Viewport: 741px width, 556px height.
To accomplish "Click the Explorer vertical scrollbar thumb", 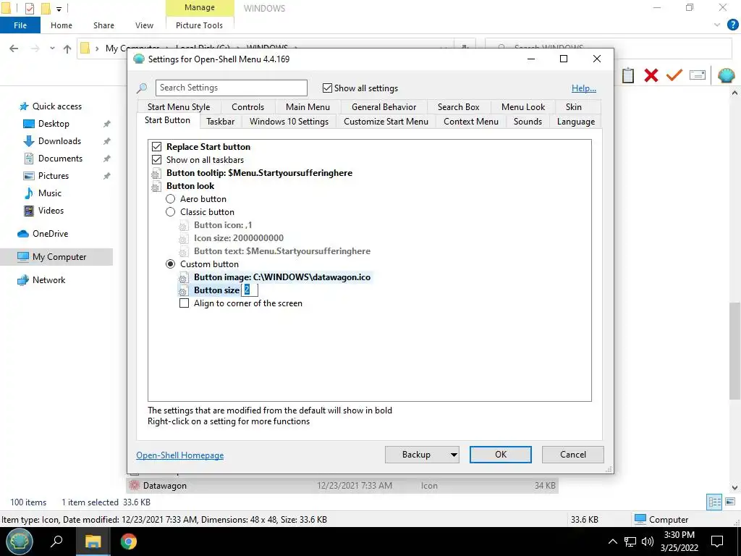I will tap(734, 351).
